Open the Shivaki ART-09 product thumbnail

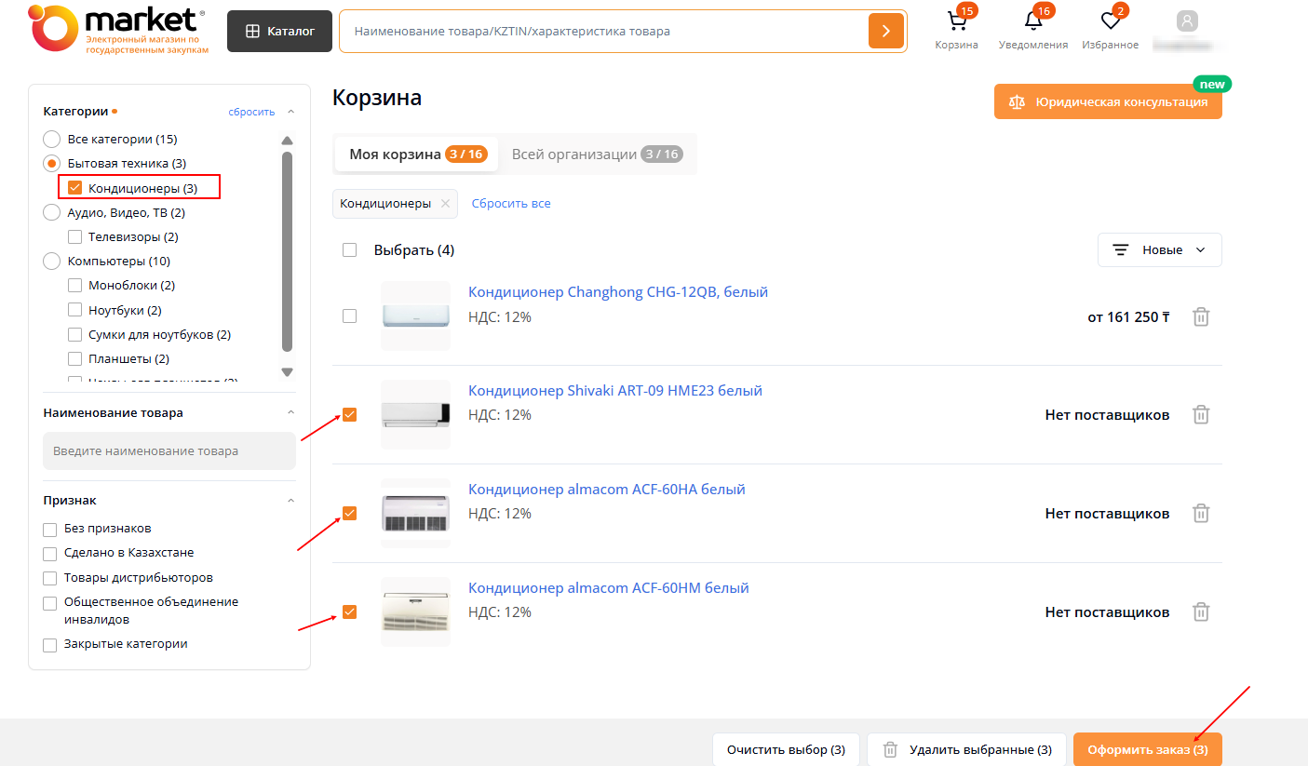point(415,414)
